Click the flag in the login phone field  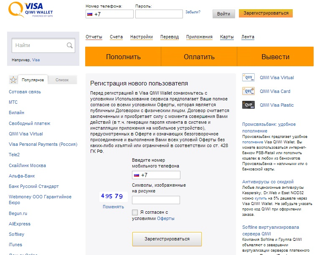click(90, 14)
